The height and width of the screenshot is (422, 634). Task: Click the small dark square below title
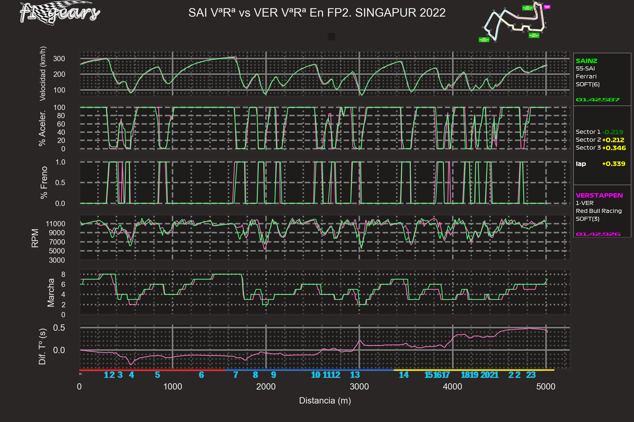click(x=331, y=37)
